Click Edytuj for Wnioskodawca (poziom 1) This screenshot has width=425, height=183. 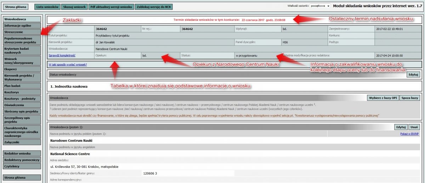[401, 127]
